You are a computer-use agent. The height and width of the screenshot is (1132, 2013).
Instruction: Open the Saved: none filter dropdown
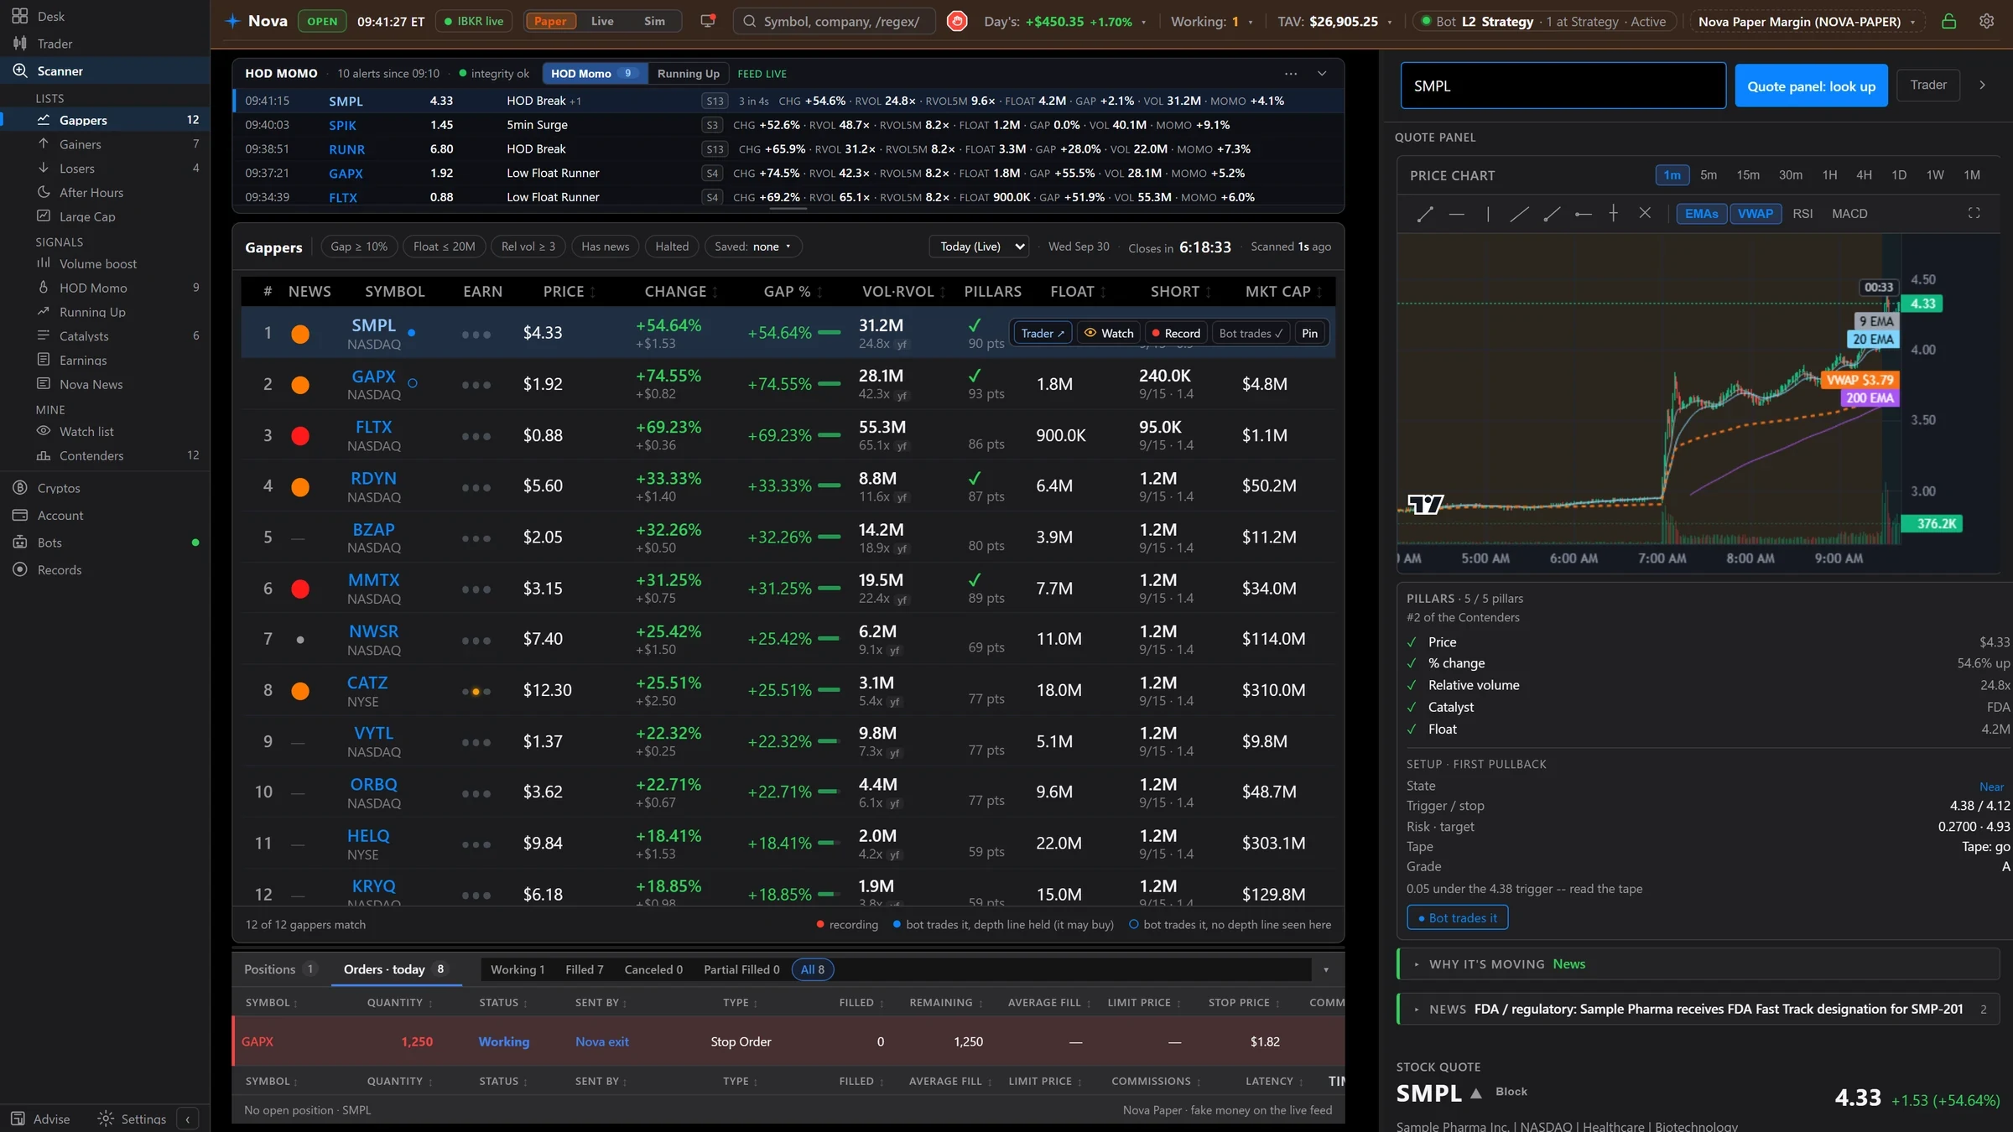click(753, 247)
